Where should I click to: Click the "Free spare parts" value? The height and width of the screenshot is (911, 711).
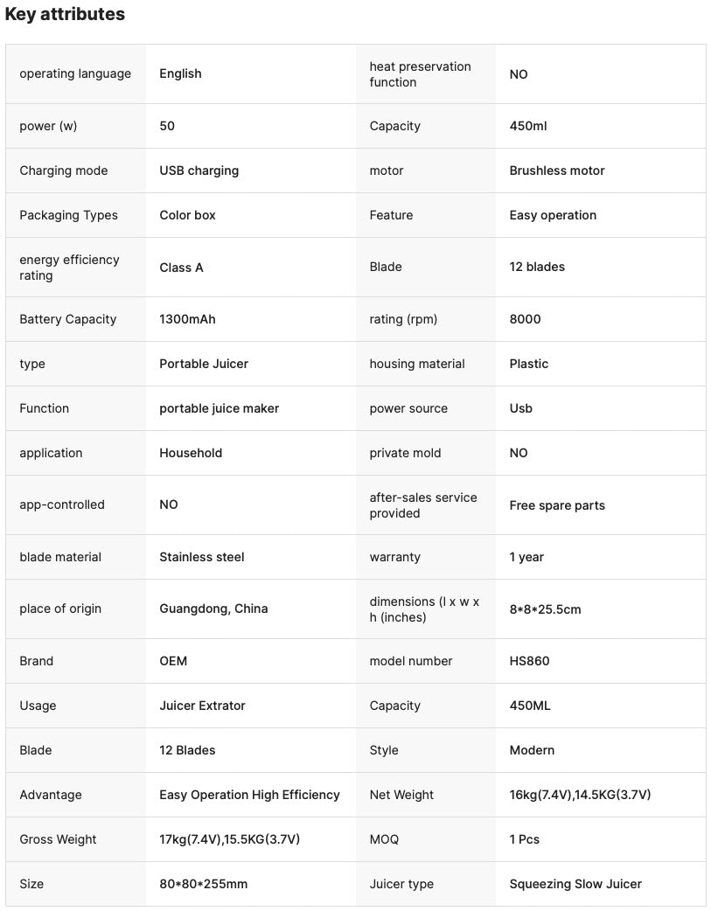tap(557, 505)
